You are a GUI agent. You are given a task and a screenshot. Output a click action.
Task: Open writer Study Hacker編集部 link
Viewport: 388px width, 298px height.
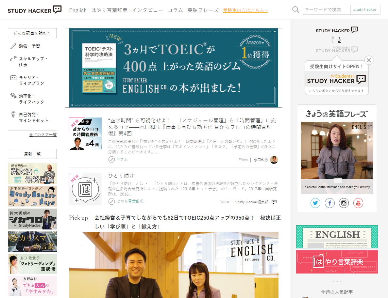(x=251, y=202)
